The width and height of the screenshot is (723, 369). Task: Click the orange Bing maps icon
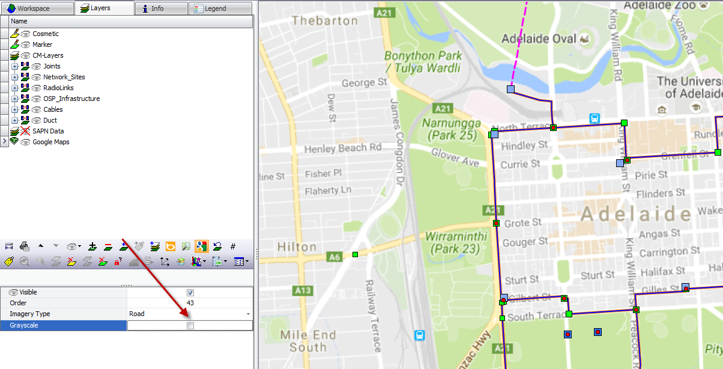coord(171,246)
